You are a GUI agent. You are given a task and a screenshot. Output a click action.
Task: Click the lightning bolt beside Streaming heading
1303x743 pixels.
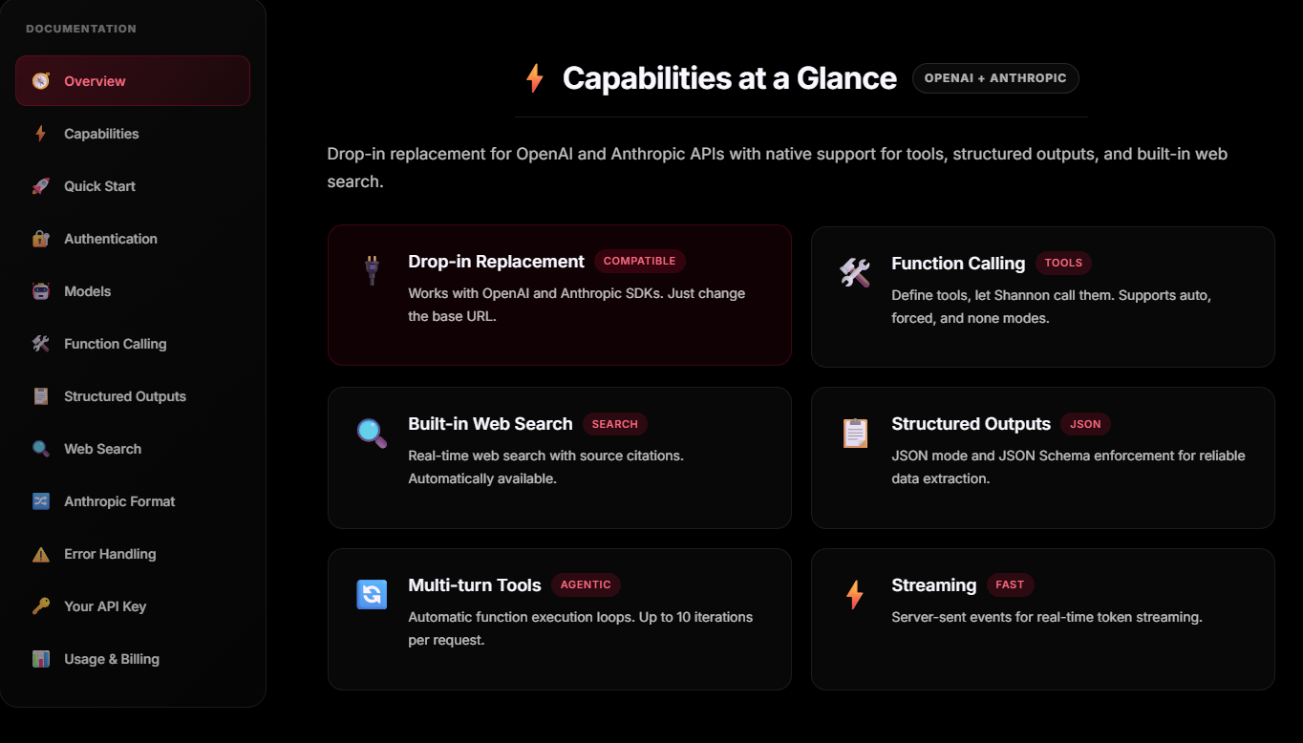pyautogui.click(x=855, y=594)
